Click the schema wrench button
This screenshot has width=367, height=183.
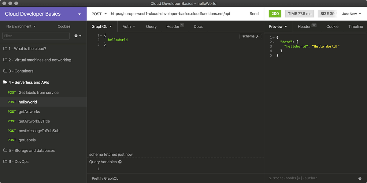click(251, 36)
